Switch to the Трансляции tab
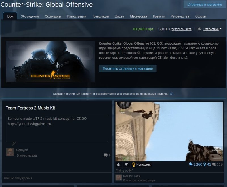 100,16
